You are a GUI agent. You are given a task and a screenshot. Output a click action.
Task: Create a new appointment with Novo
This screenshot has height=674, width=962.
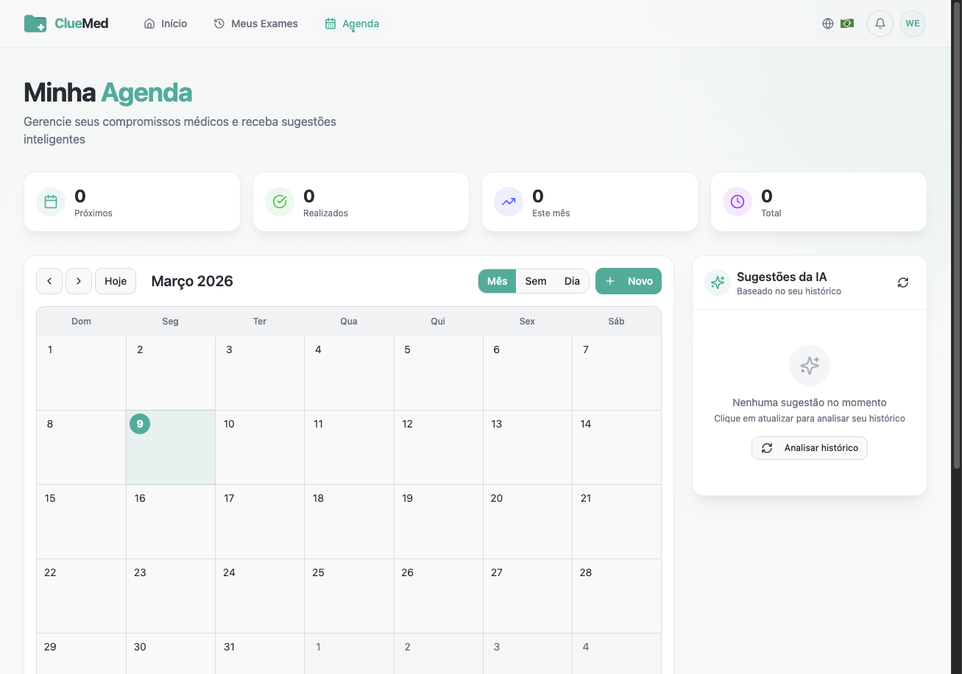[629, 281]
